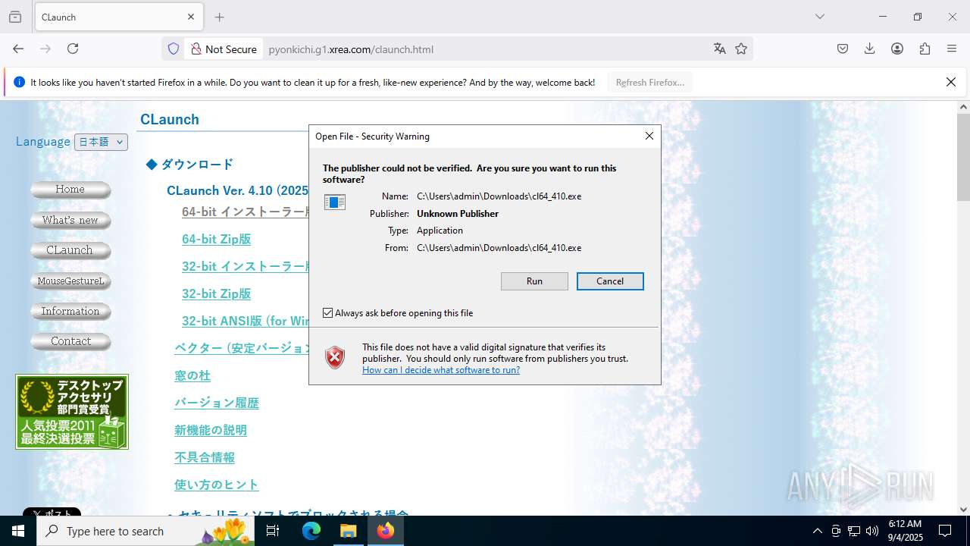Open the Contact sidebar button
The image size is (970, 546).
tap(70, 341)
